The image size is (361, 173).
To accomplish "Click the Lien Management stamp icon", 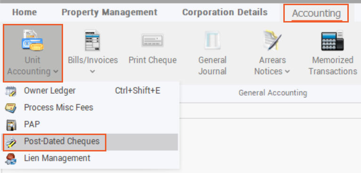I will (11, 159).
